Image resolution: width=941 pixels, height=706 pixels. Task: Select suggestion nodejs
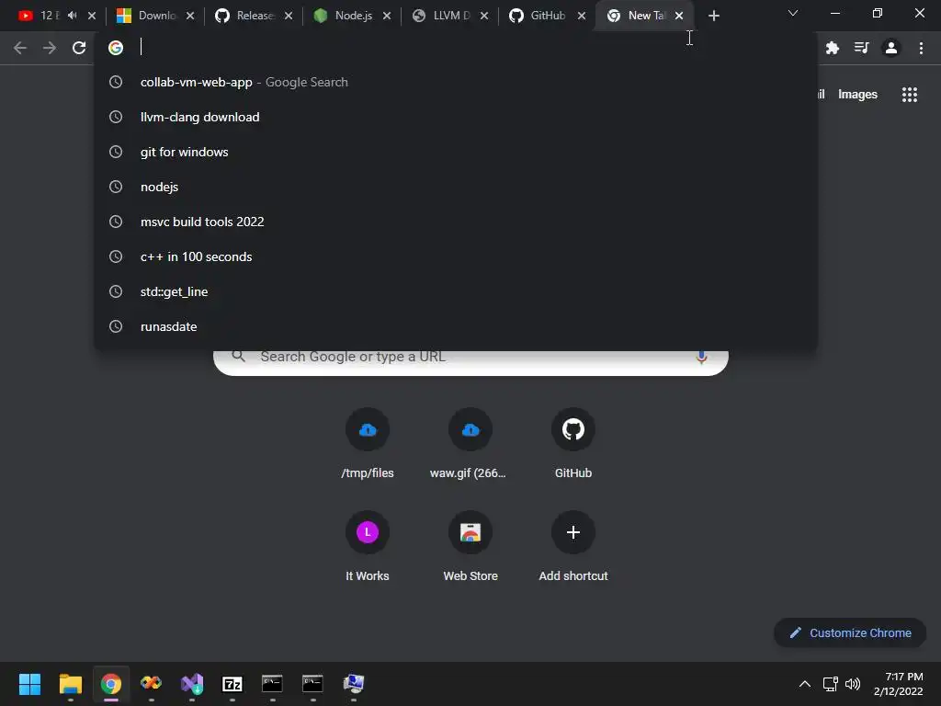tap(456, 187)
